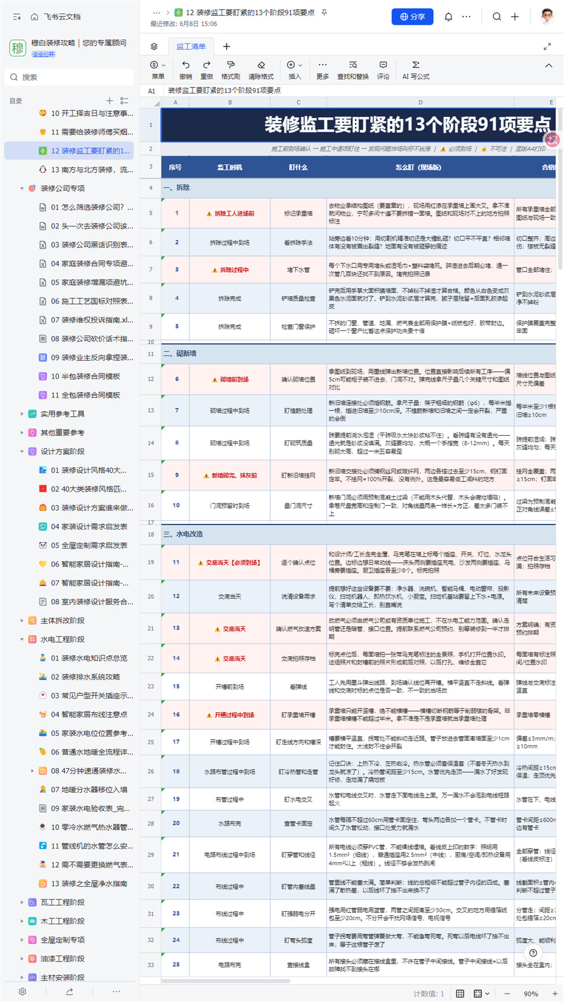
Task: Undo the last action (撤销)
Action: 186,70
